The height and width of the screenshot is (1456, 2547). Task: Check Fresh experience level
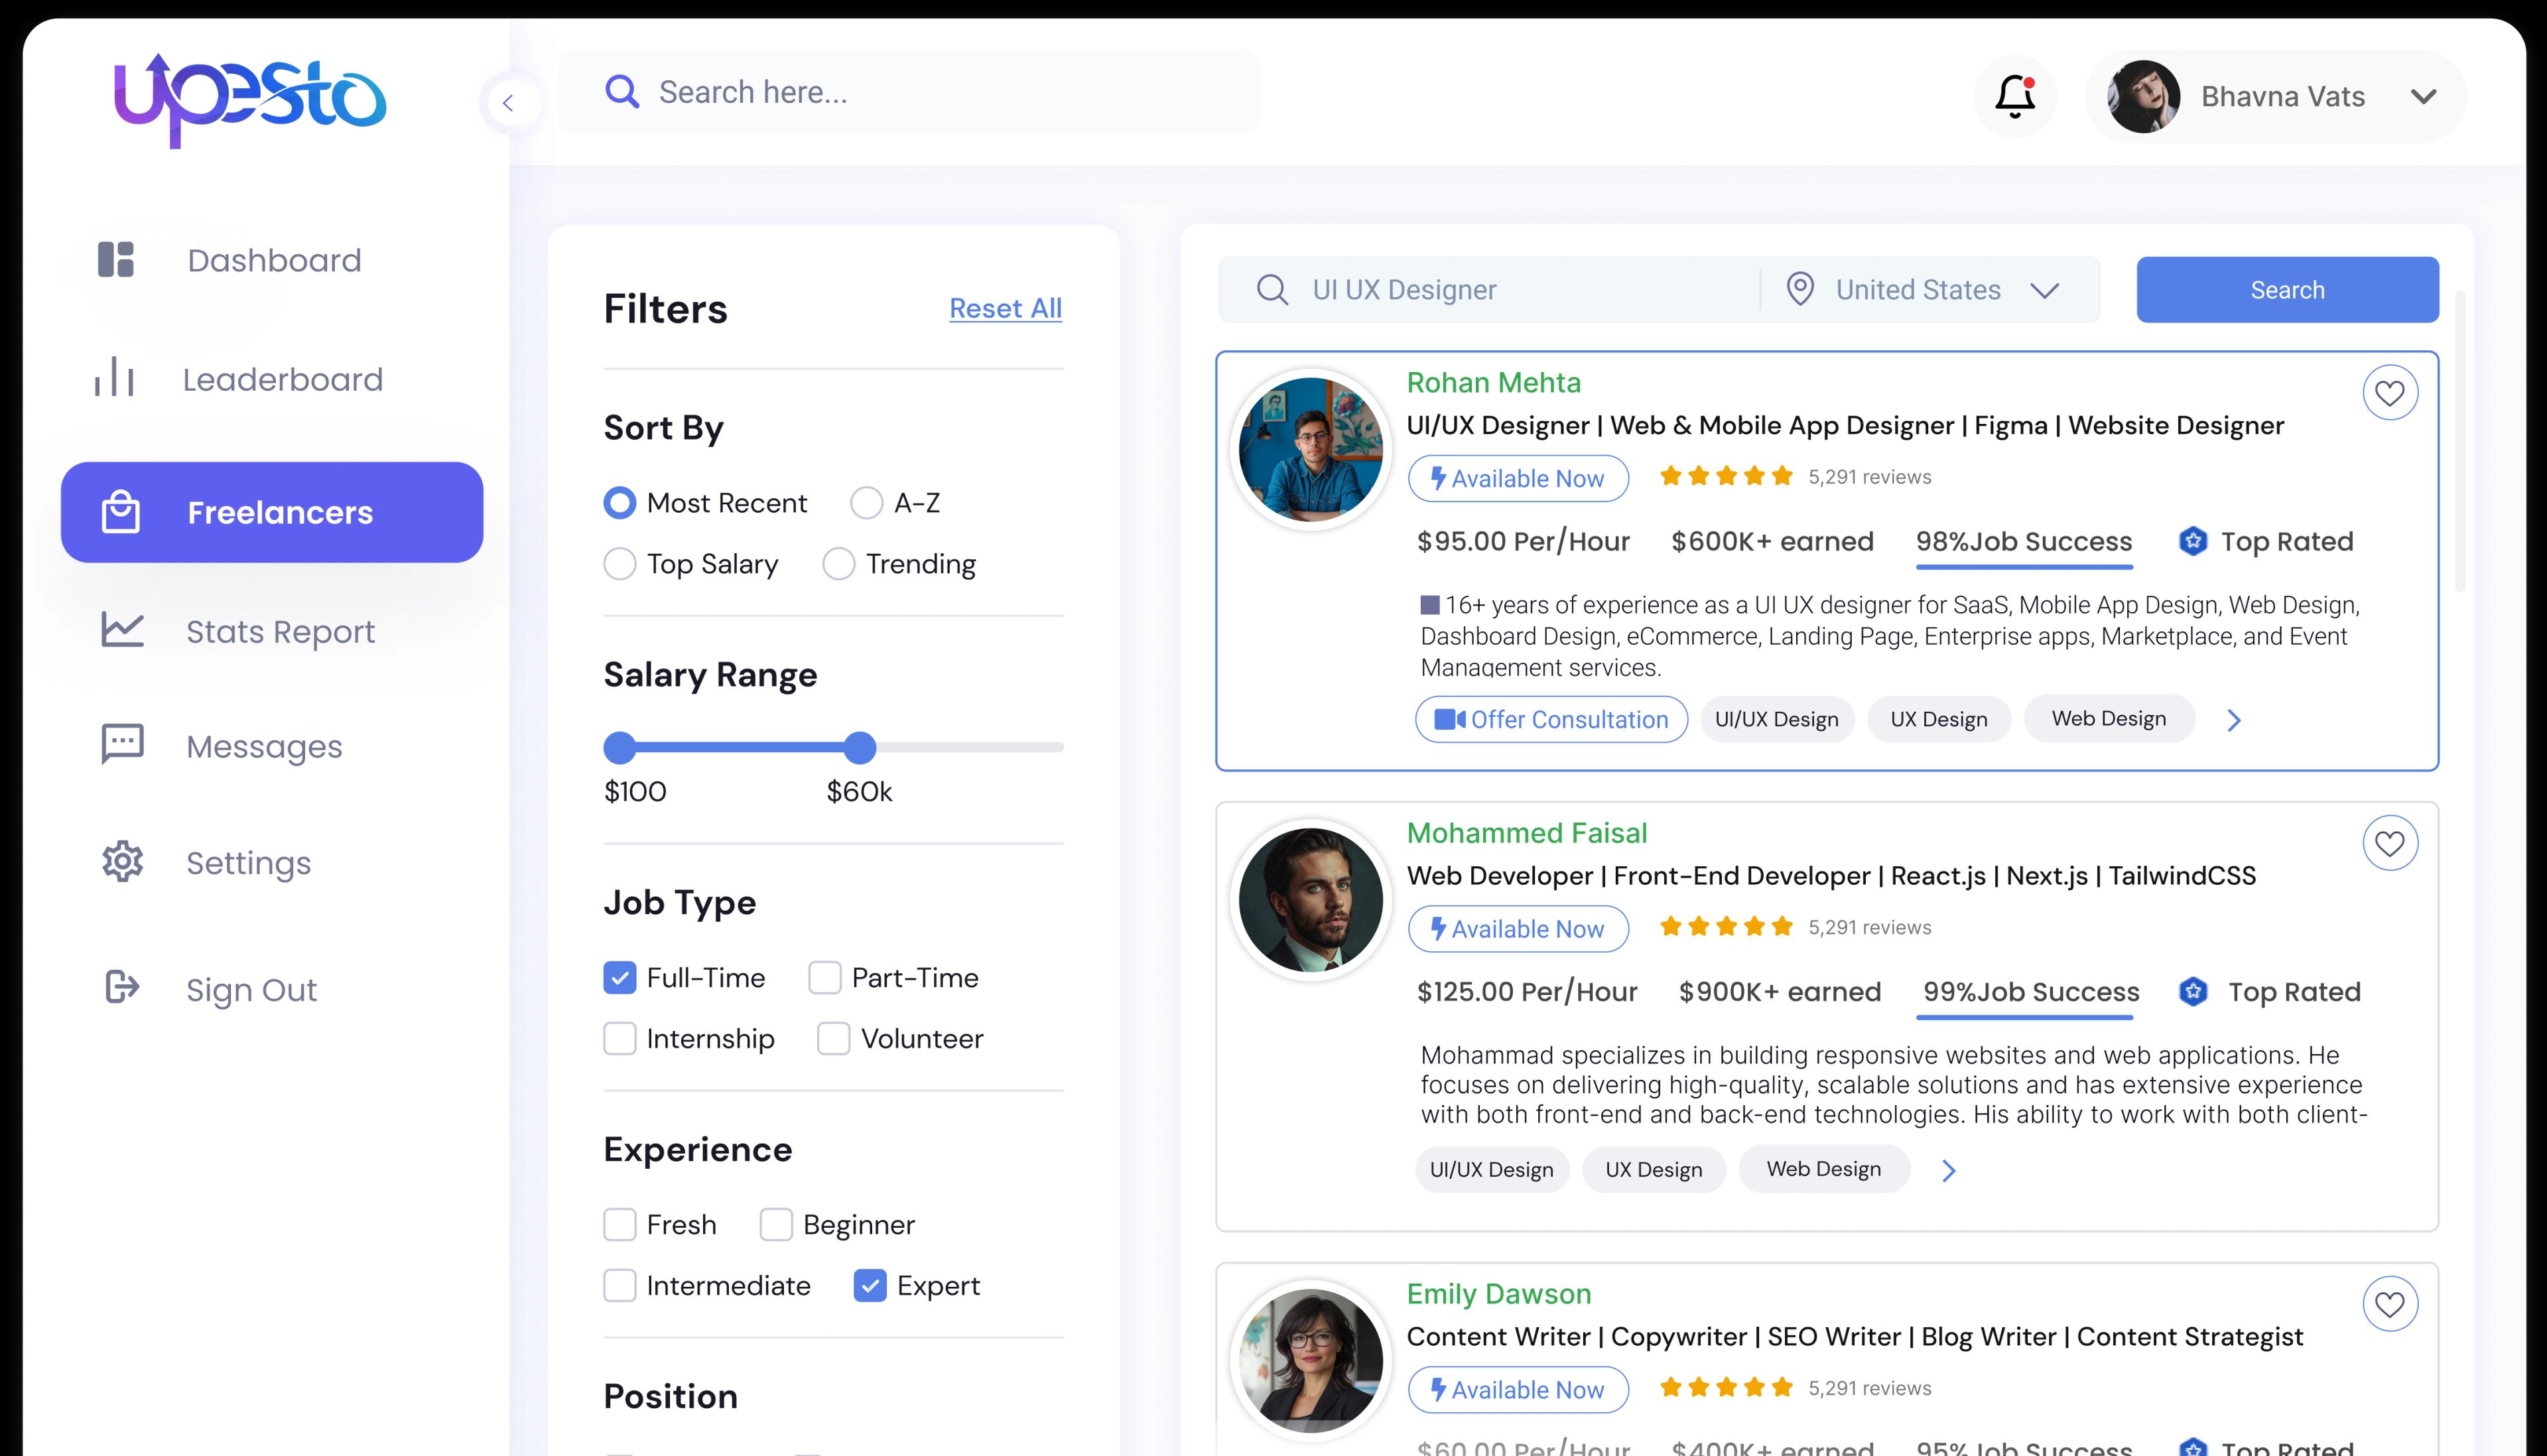620,1224
